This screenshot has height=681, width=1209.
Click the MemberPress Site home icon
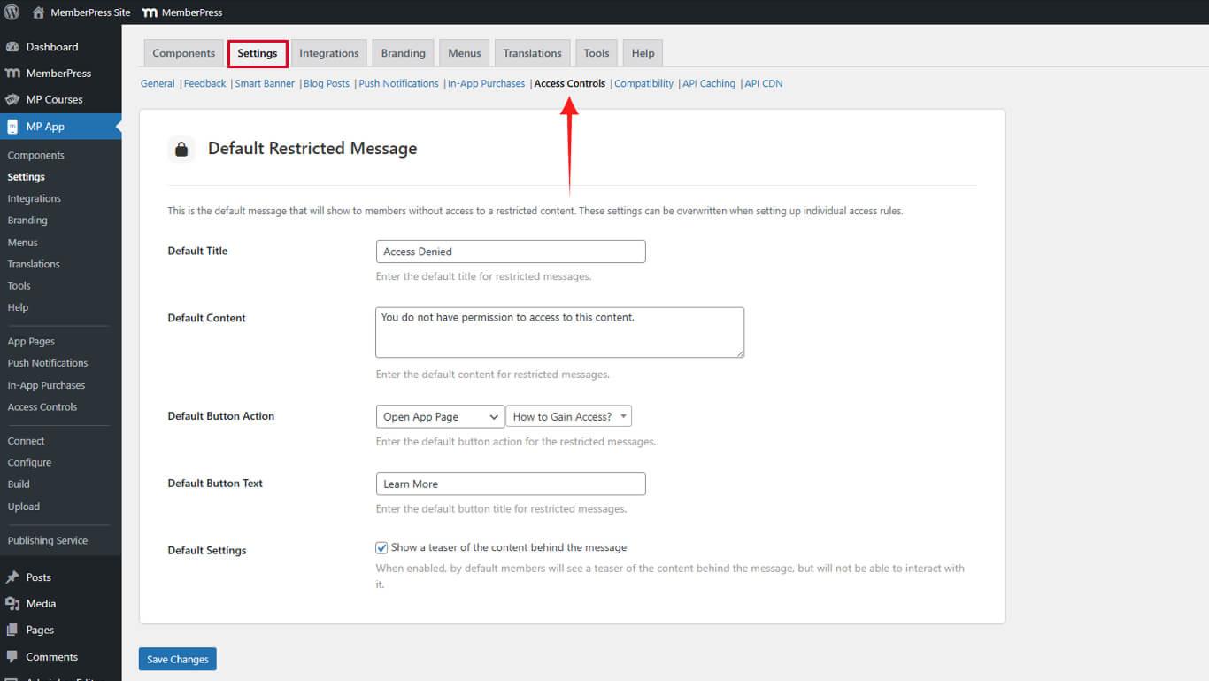[x=38, y=12]
